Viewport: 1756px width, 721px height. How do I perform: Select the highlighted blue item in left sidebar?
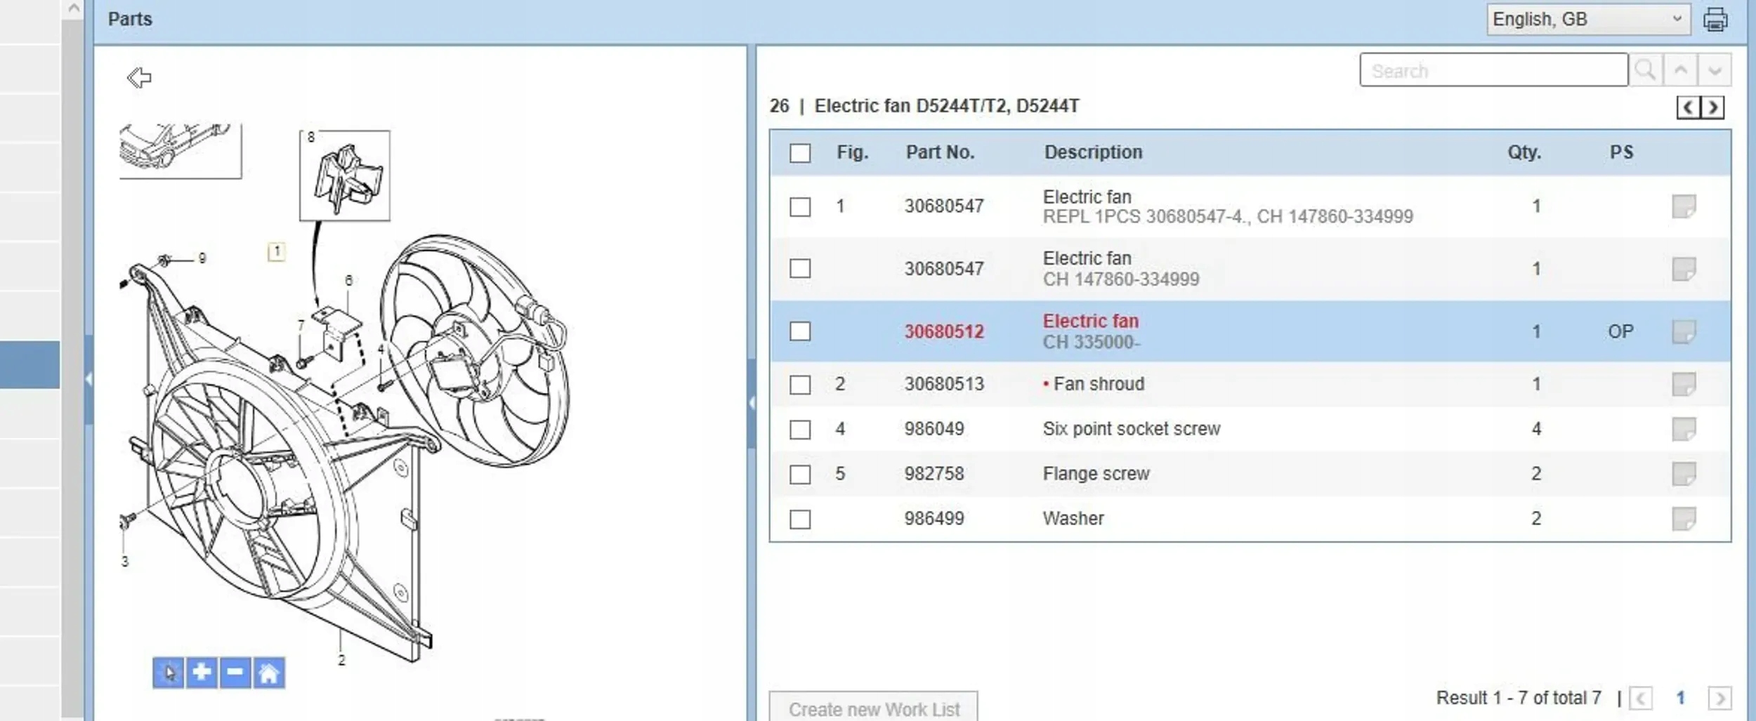(x=30, y=364)
